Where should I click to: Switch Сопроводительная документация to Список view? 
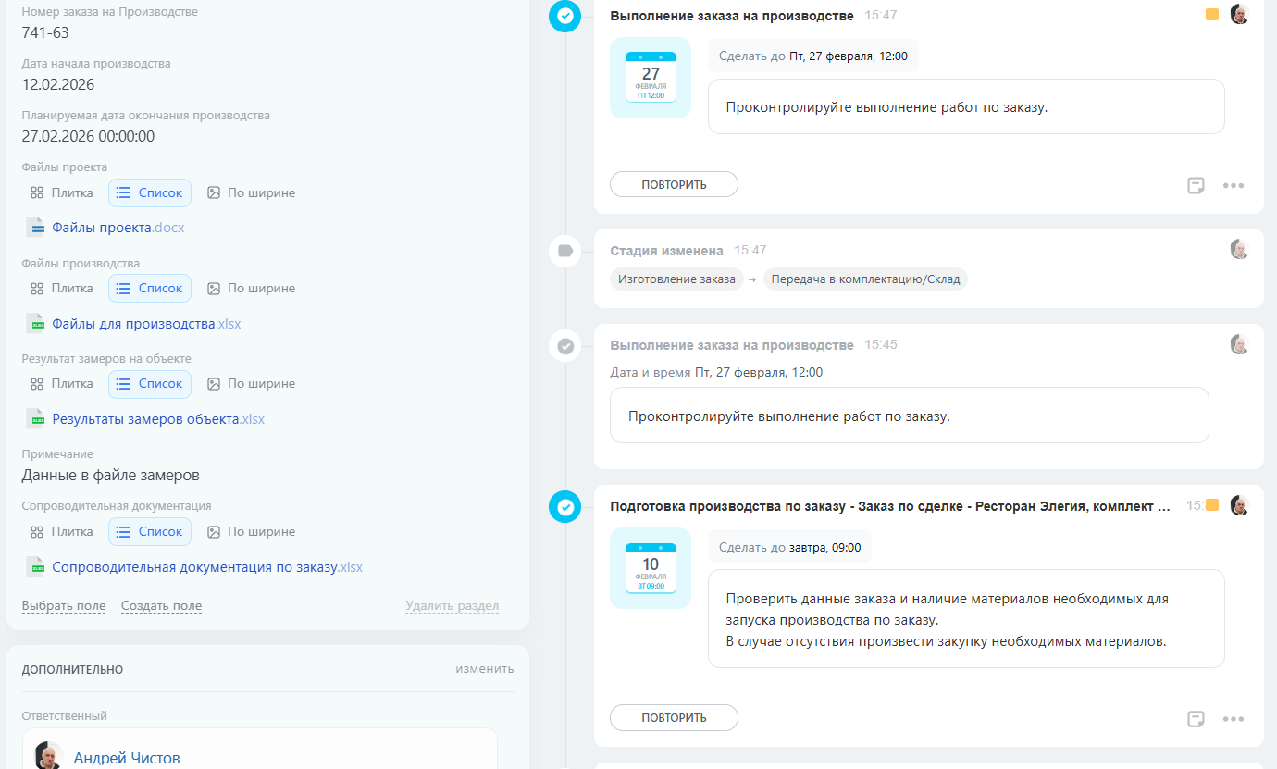tap(150, 531)
